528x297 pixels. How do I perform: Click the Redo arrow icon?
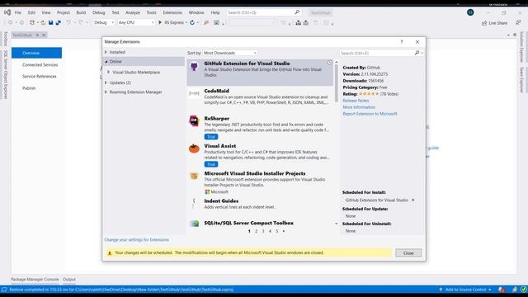coord(81,22)
